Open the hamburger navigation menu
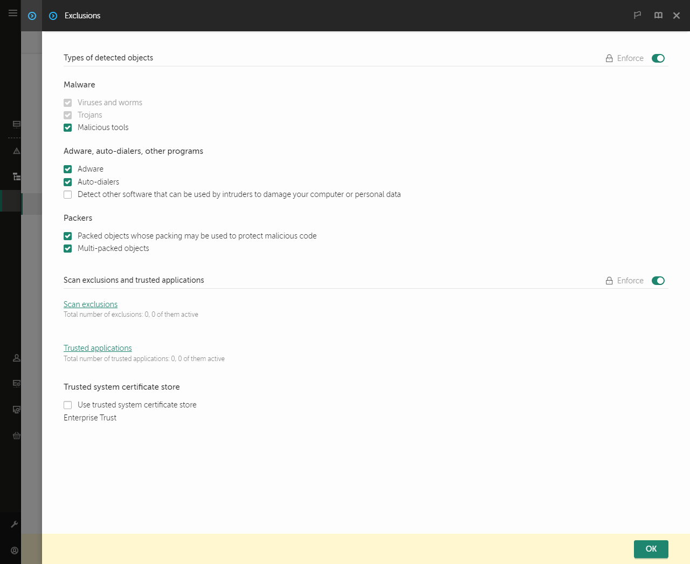 coord(12,13)
